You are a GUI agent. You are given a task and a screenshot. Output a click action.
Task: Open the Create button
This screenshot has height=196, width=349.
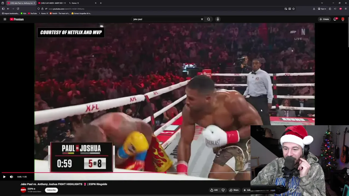[x=324, y=19]
